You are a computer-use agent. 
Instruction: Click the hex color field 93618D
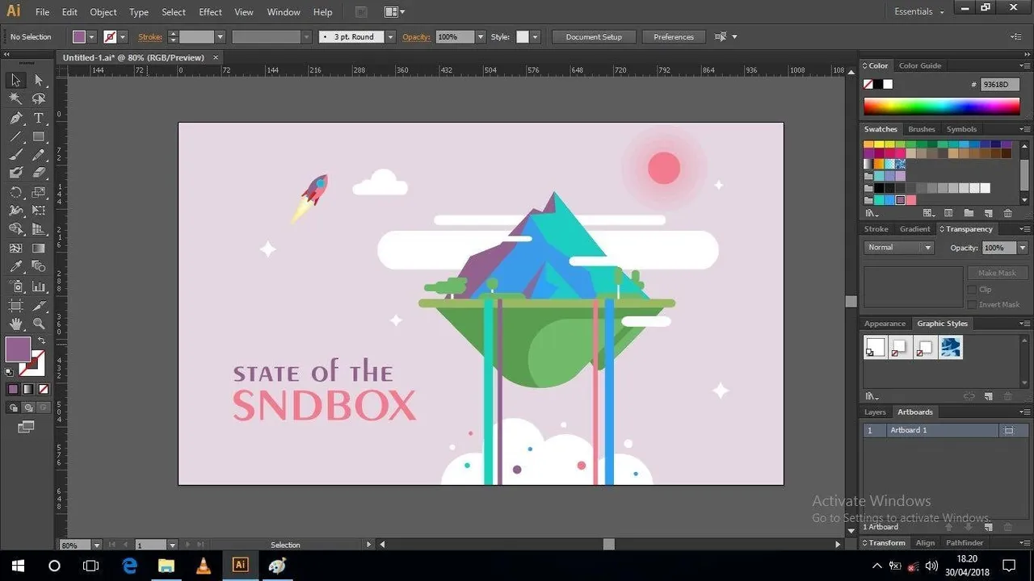pyautogui.click(x=1000, y=85)
